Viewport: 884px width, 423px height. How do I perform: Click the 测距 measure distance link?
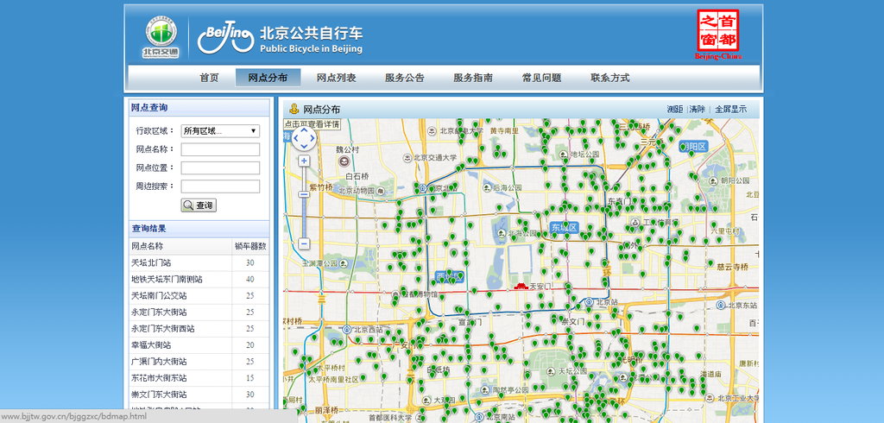pos(675,110)
